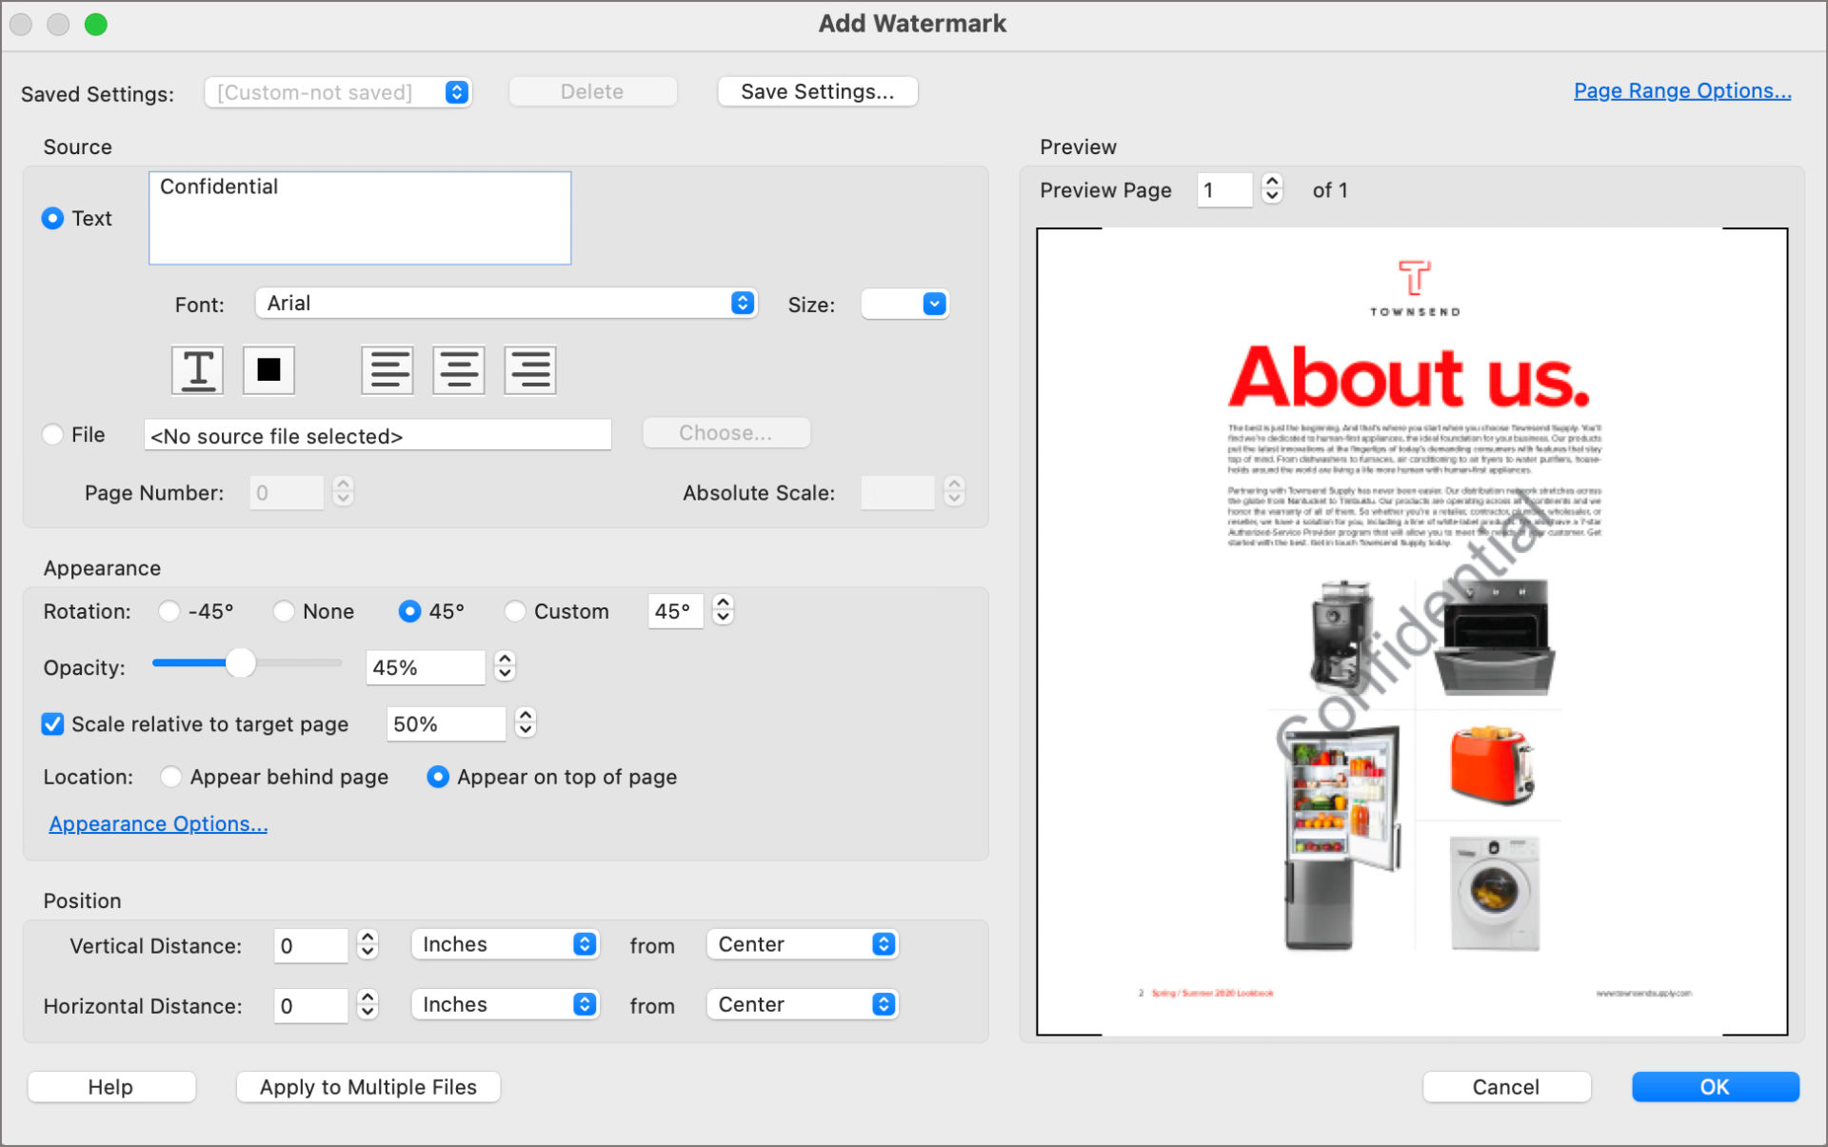Open the Font dropdown showing Arial
The image size is (1828, 1147).
506,303
